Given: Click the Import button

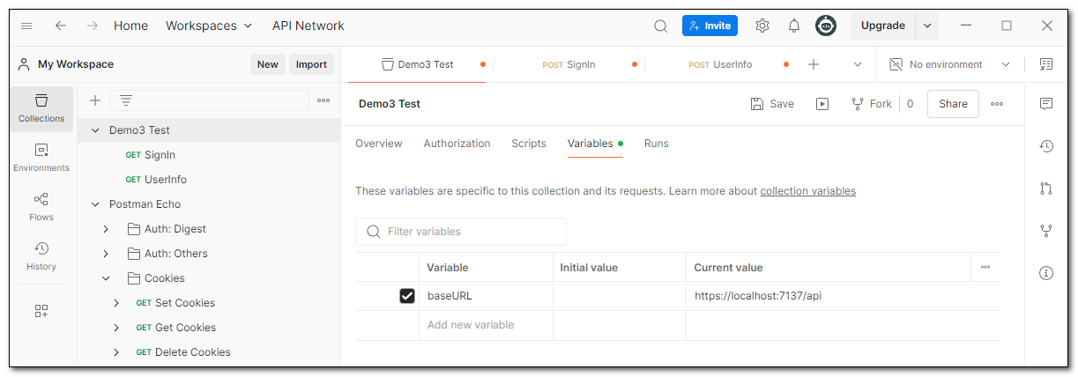Looking at the screenshot, I should 311,64.
